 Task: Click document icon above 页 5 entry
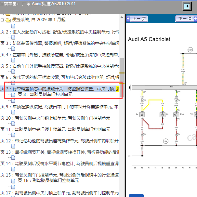pos(13,60)
